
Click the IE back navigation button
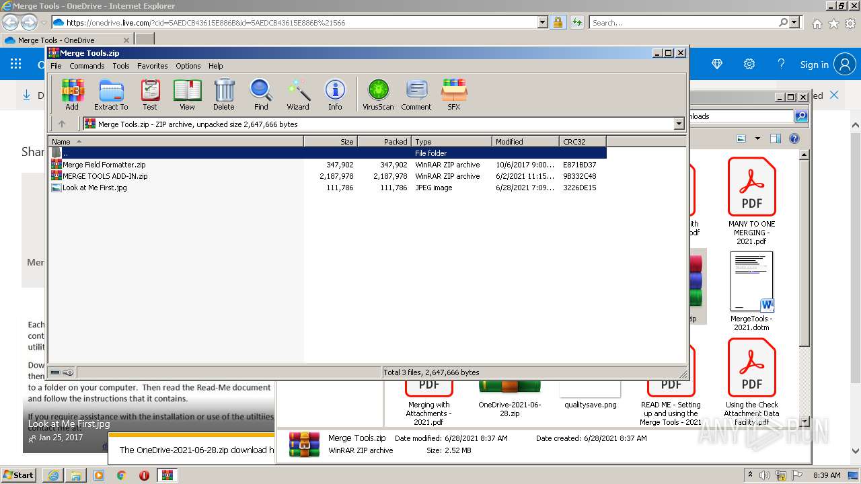[x=11, y=22]
